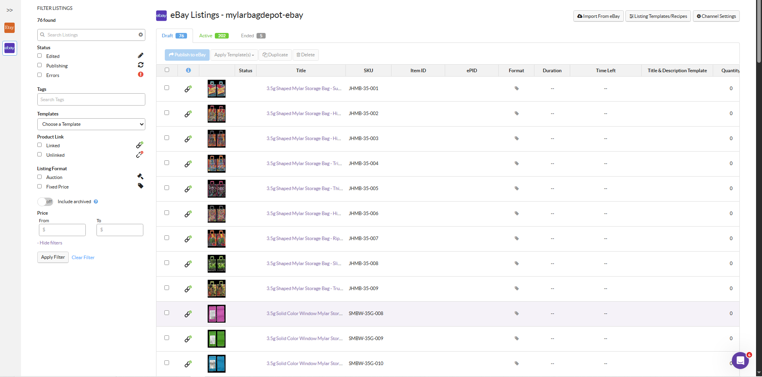Select the checkbox for row JHMB-35-003
This screenshot has width=762, height=377.
click(x=167, y=138)
